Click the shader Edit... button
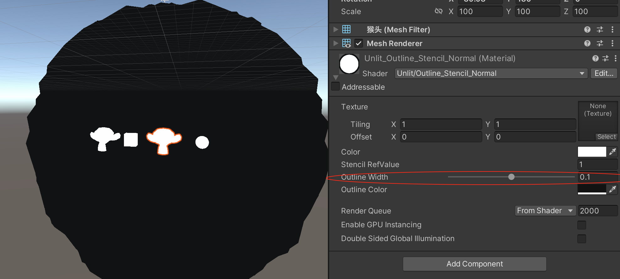620x279 pixels. pyautogui.click(x=604, y=73)
